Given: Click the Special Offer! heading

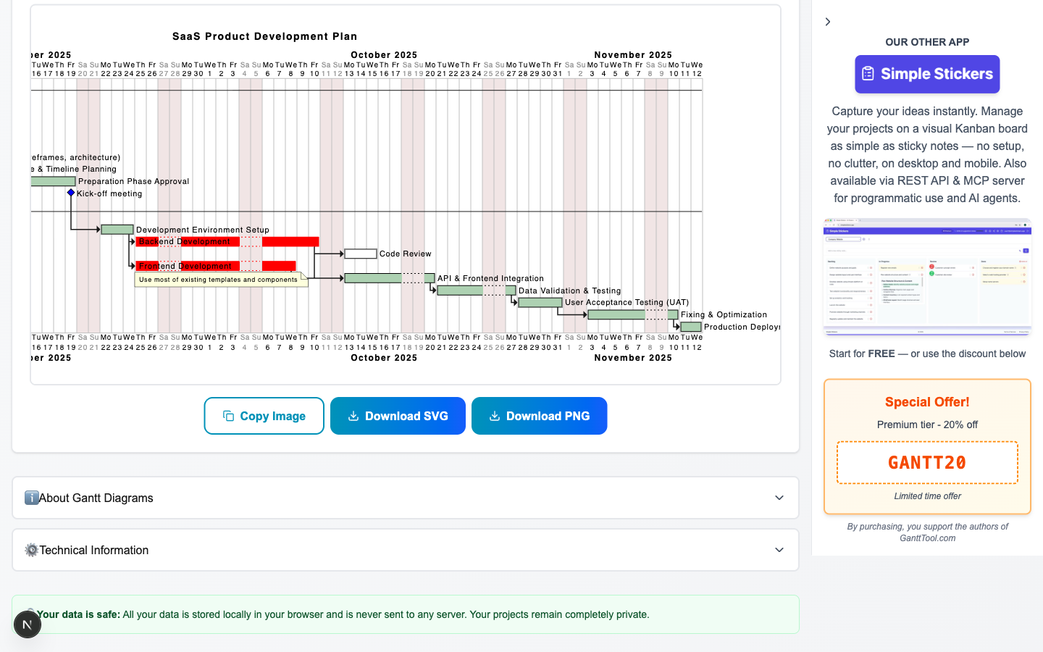Looking at the screenshot, I should pos(927,402).
